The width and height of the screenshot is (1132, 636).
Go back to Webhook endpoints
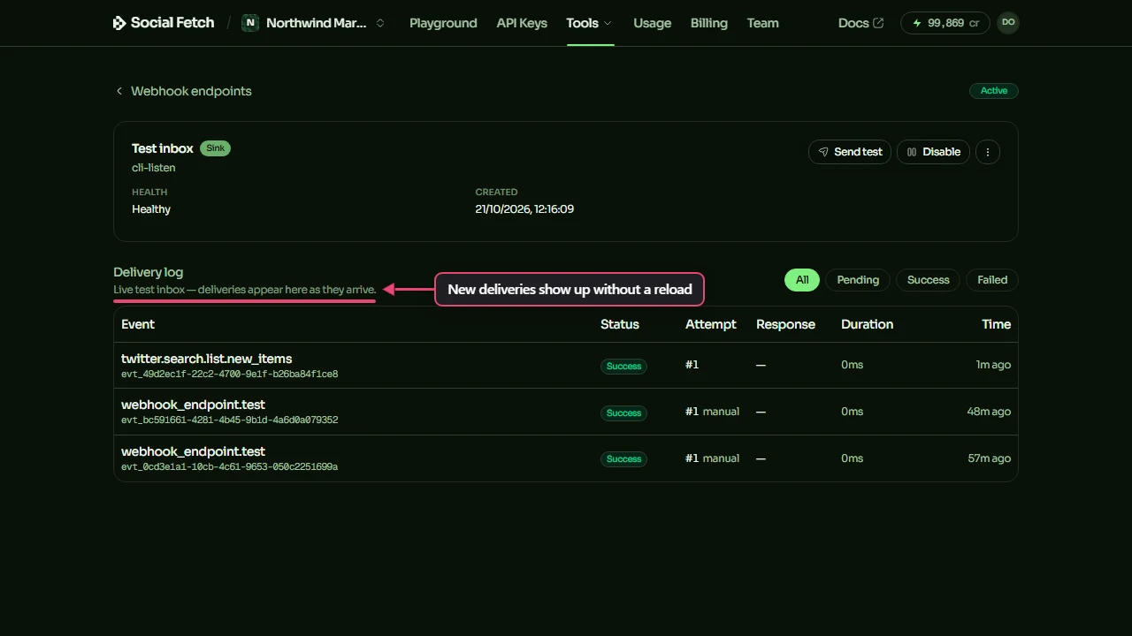[183, 91]
